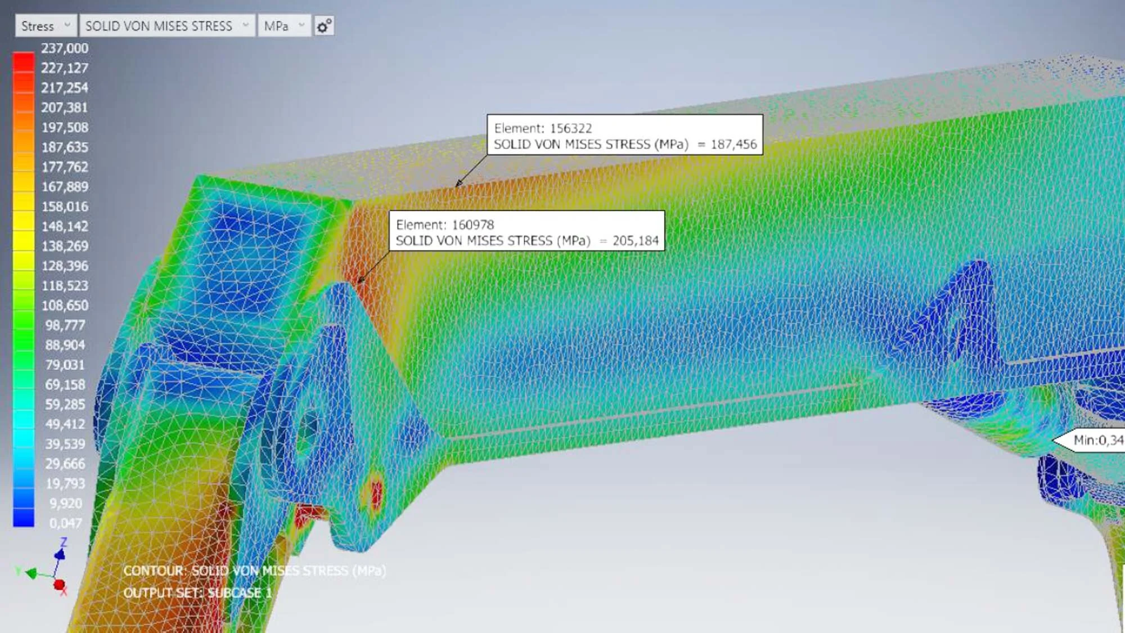The width and height of the screenshot is (1125, 633).
Task: Click the green Y axis arrow of triad
Action: 31,573
